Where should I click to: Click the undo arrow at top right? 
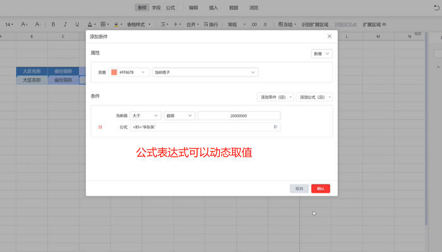(437, 8)
